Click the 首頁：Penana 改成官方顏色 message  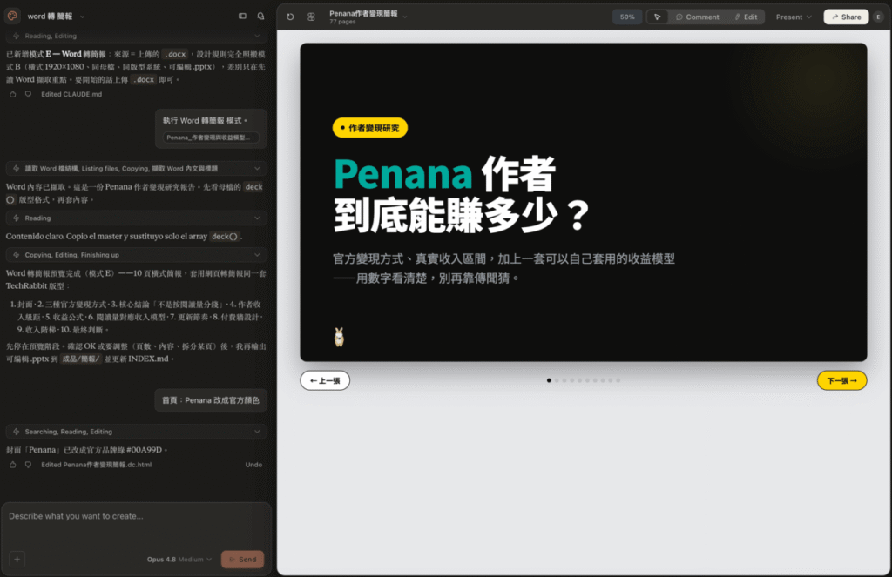(x=211, y=400)
